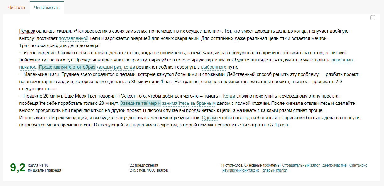Select the Читаемость tab
The width and height of the screenshot is (384, 186).
47,8
